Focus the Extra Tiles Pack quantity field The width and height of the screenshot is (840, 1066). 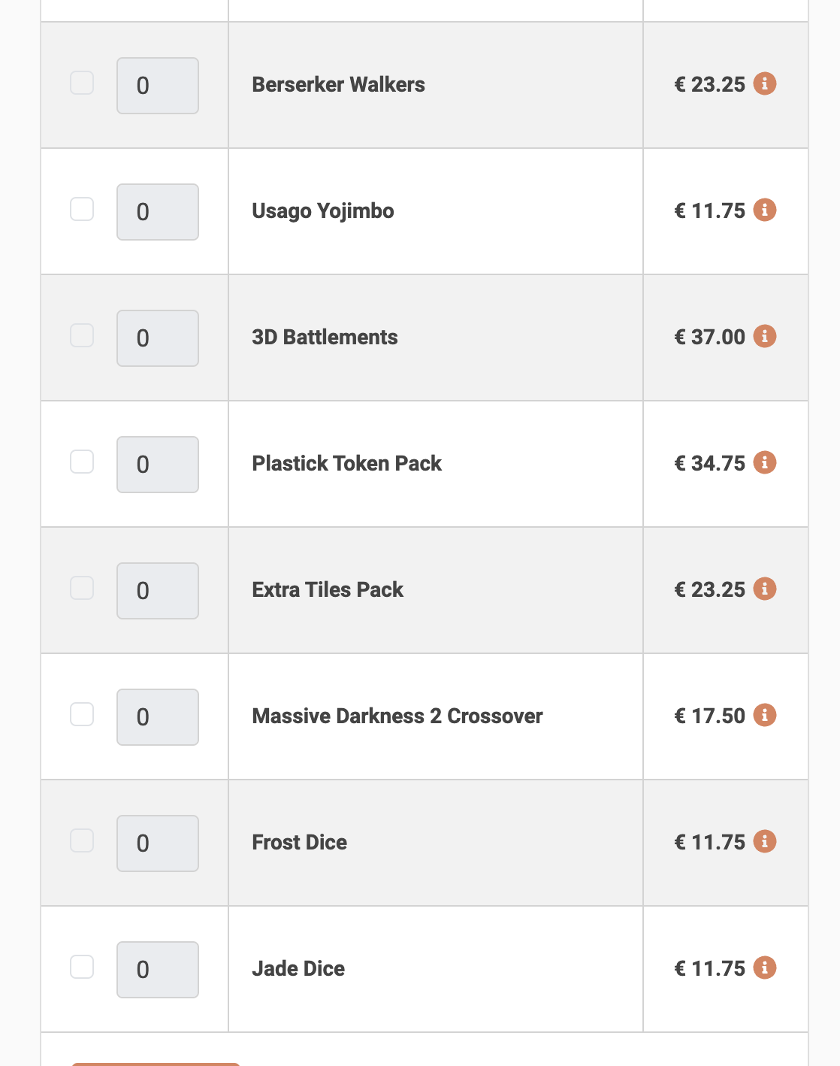click(x=158, y=591)
